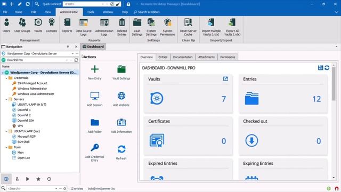Switch to the Documentation dashboard tab
This screenshot has height=192, width=341.
tap(183, 57)
